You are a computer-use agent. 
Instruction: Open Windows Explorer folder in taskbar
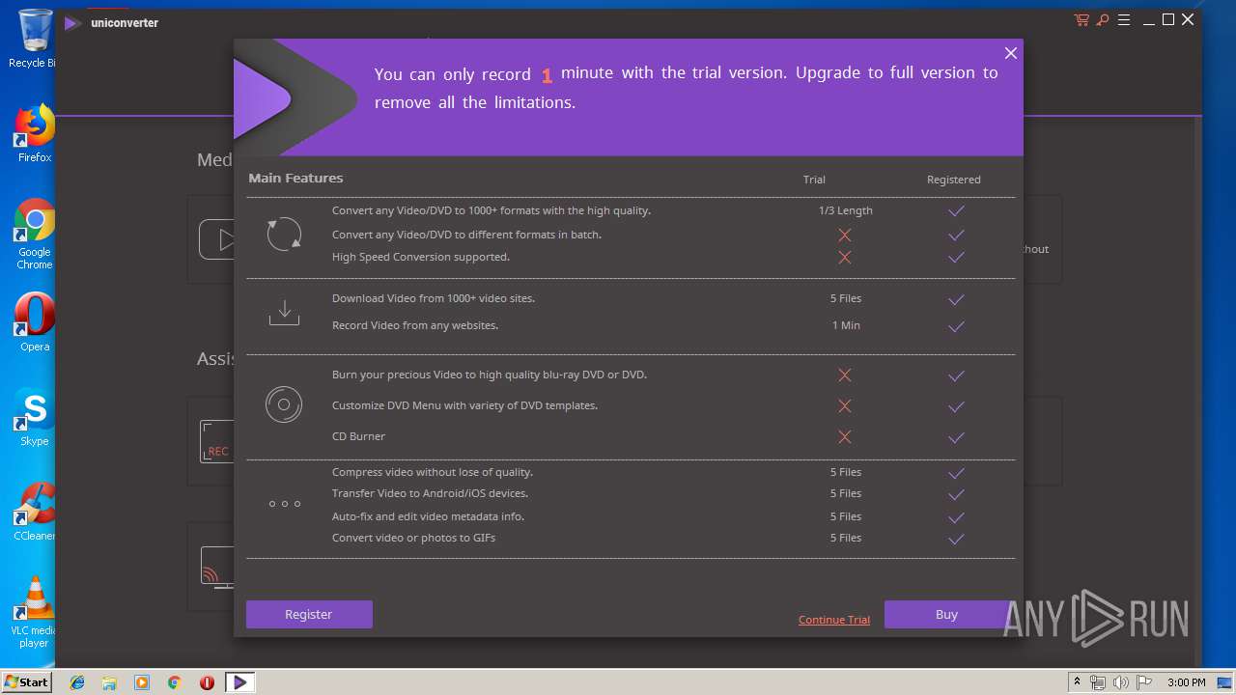point(109,682)
